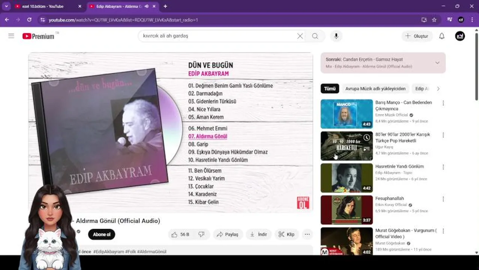Open options for Hasretinle Yandı Gönlüm video
Image resolution: width=479 pixels, height=270 pixels.
click(443, 167)
